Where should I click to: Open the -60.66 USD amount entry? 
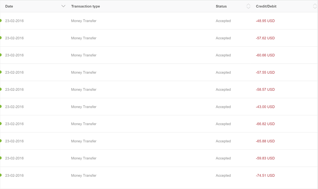[265, 55]
